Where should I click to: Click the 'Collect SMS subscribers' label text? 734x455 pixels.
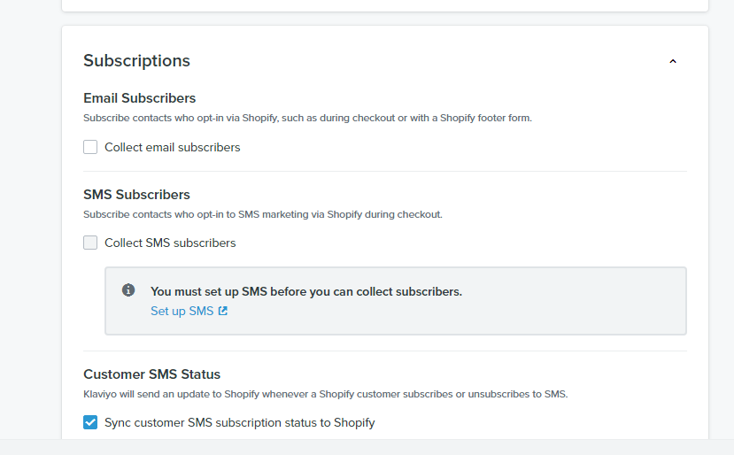pyautogui.click(x=170, y=243)
